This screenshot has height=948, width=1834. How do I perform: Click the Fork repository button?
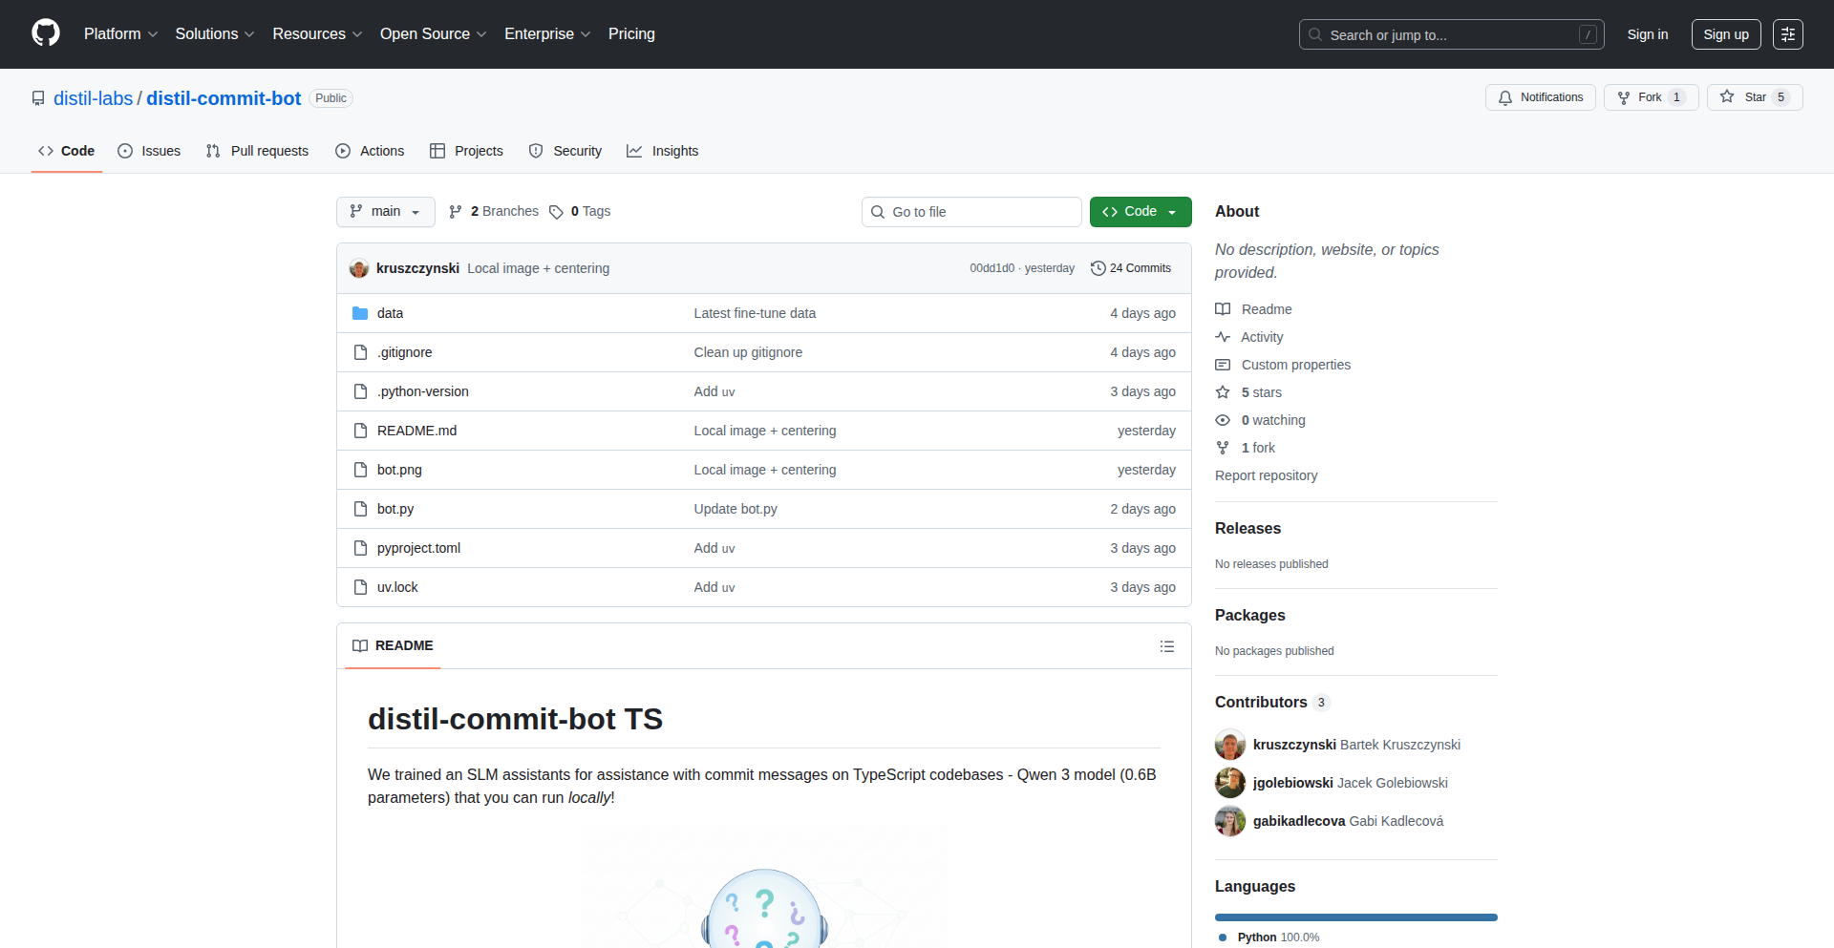(1650, 97)
